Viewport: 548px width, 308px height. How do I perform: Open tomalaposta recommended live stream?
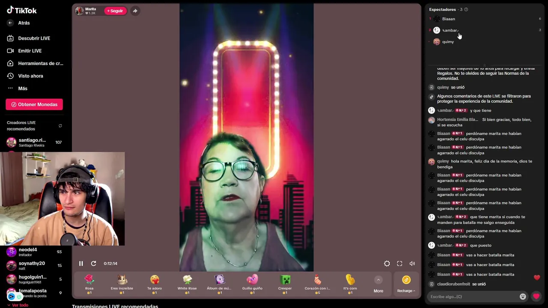click(x=34, y=293)
